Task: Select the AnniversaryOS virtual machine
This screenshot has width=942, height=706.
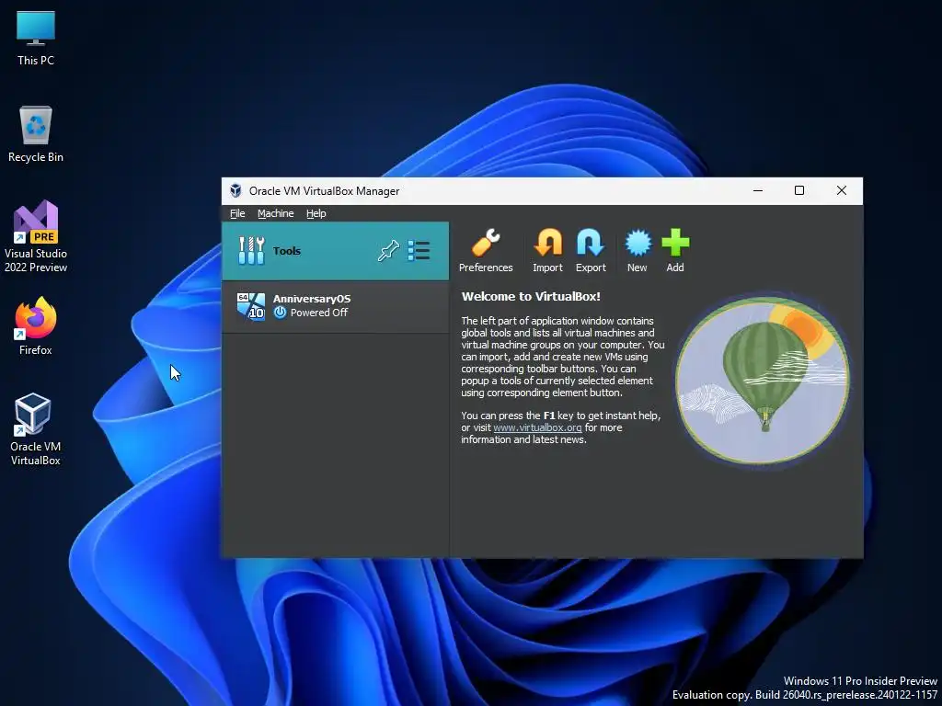Action: click(335, 305)
